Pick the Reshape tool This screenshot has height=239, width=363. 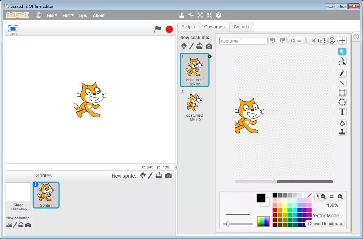tap(342, 62)
